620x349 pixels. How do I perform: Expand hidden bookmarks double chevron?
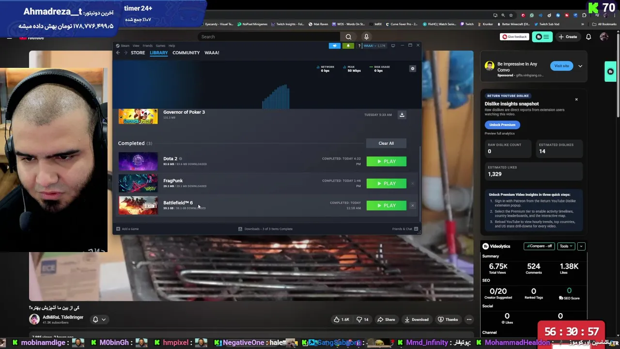pyautogui.click(x=583, y=24)
